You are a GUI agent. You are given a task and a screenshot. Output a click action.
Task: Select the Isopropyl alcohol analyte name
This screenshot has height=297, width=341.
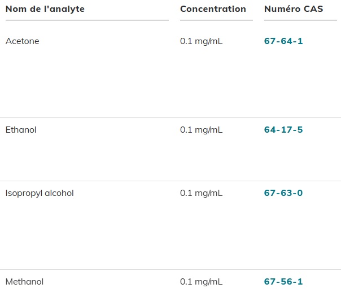point(40,193)
